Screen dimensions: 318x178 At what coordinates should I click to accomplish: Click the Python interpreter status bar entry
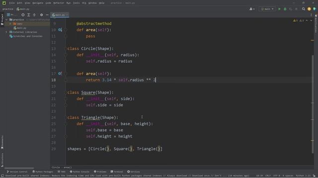click(x=303, y=176)
